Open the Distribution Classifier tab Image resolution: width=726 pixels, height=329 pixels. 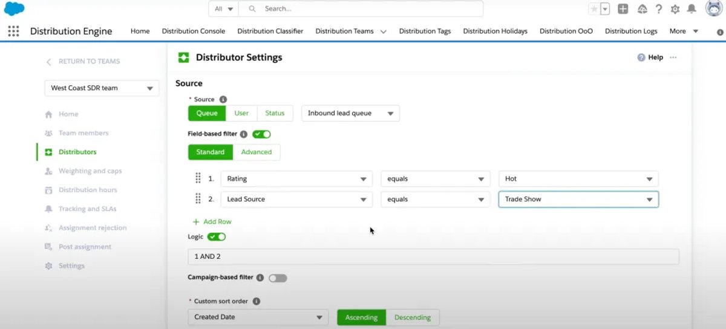[x=270, y=31]
